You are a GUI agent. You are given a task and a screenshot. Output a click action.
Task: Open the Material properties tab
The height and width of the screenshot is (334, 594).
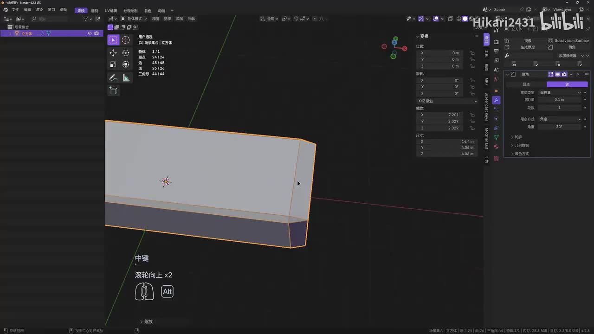[496, 147]
